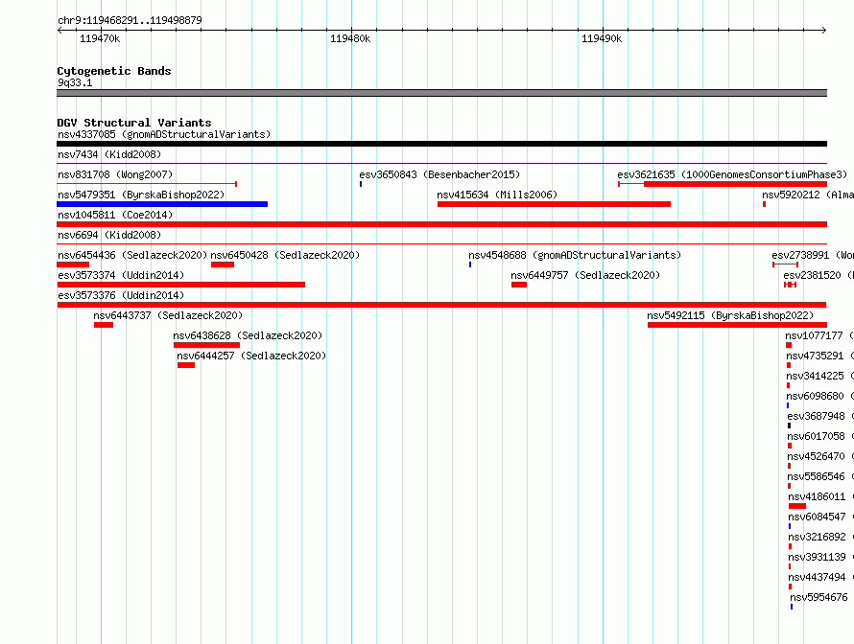This screenshot has height=644, width=854.
Task: Click the red nsv5492115 variant bar
Action: click(738, 325)
